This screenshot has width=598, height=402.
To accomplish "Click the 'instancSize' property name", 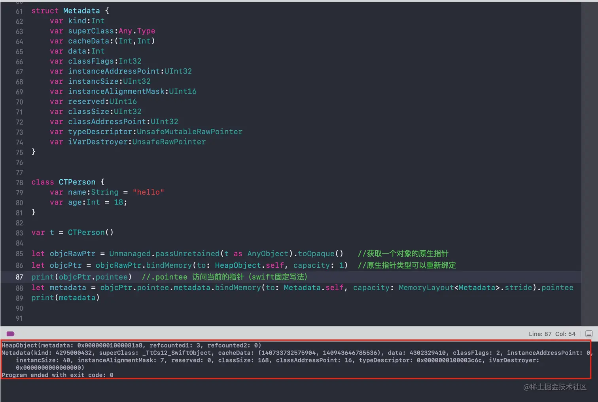I will coord(93,81).
